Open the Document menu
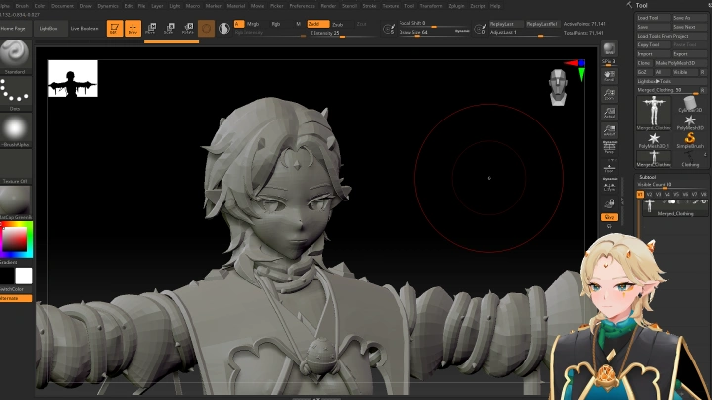Viewport: 712px width, 400px height. click(x=62, y=6)
